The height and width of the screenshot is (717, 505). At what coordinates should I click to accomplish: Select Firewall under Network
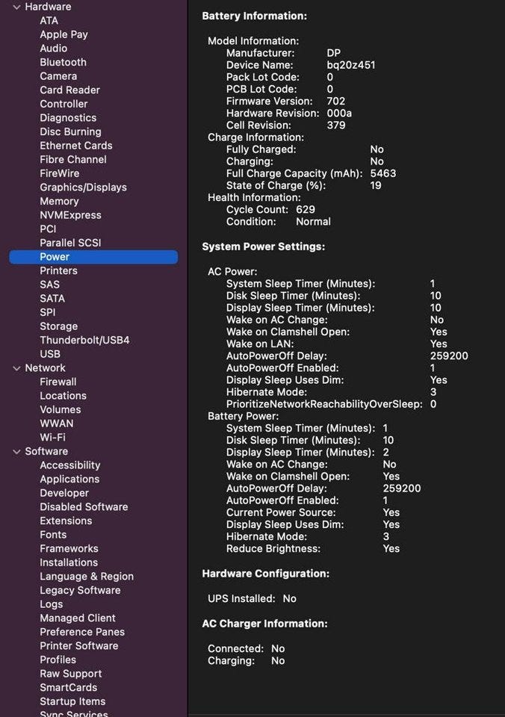[58, 382]
